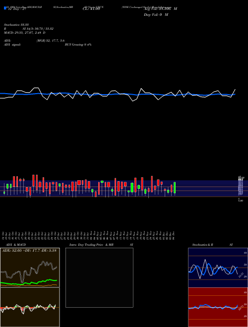Click the blue 12-day SMA legend square
This screenshot has width=248, height=327.
click(x=5, y=8)
